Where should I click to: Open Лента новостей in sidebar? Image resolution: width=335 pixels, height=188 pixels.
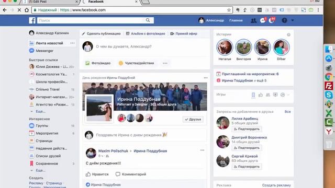pos(49,43)
